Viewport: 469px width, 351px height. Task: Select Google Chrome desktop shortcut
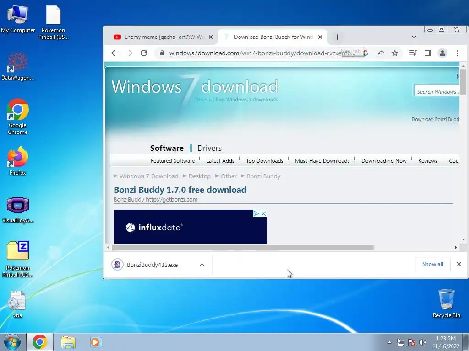(x=18, y=117)
